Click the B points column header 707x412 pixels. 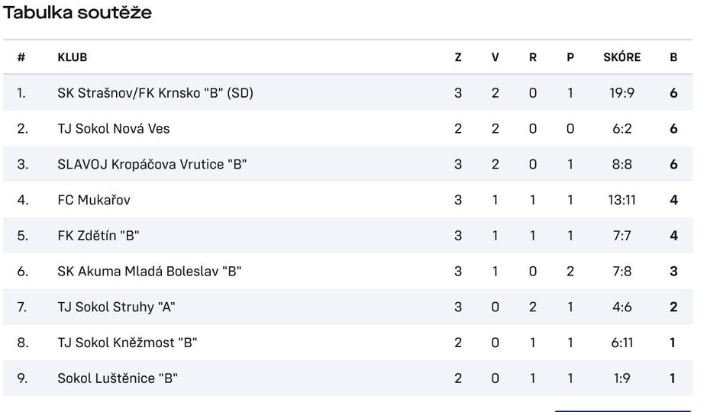point(673,57)
